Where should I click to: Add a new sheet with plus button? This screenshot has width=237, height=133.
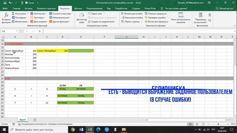[x=35, y=120]
